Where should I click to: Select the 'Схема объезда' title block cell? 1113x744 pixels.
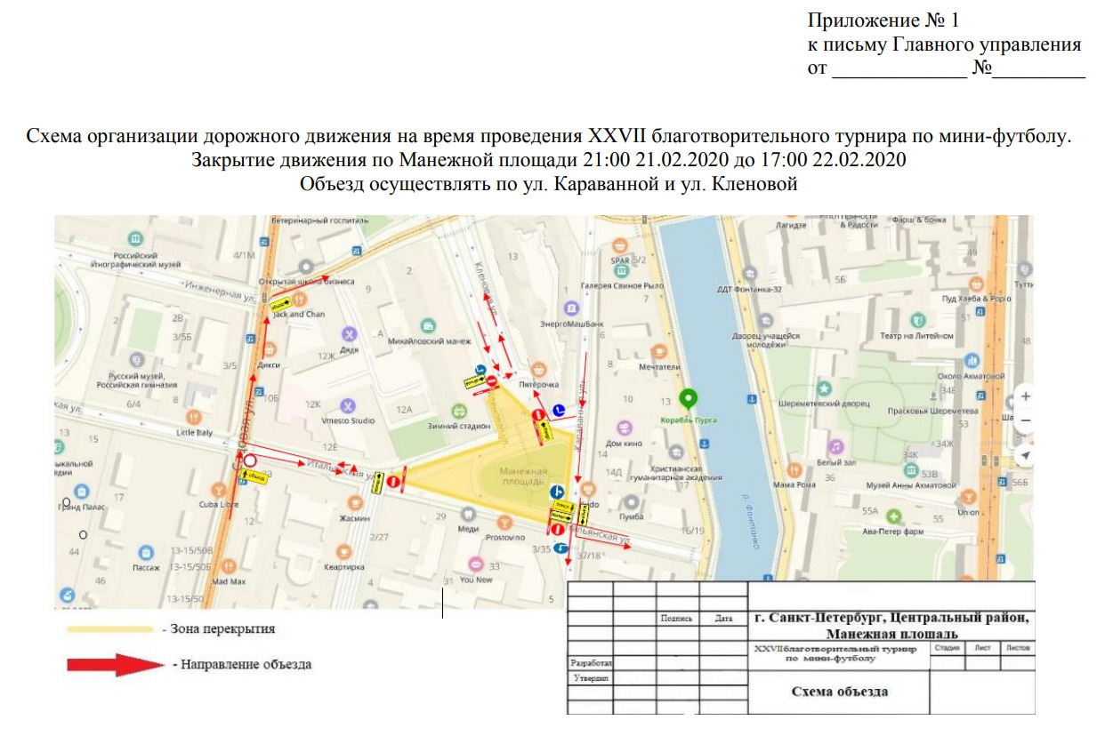coord(840,692)
